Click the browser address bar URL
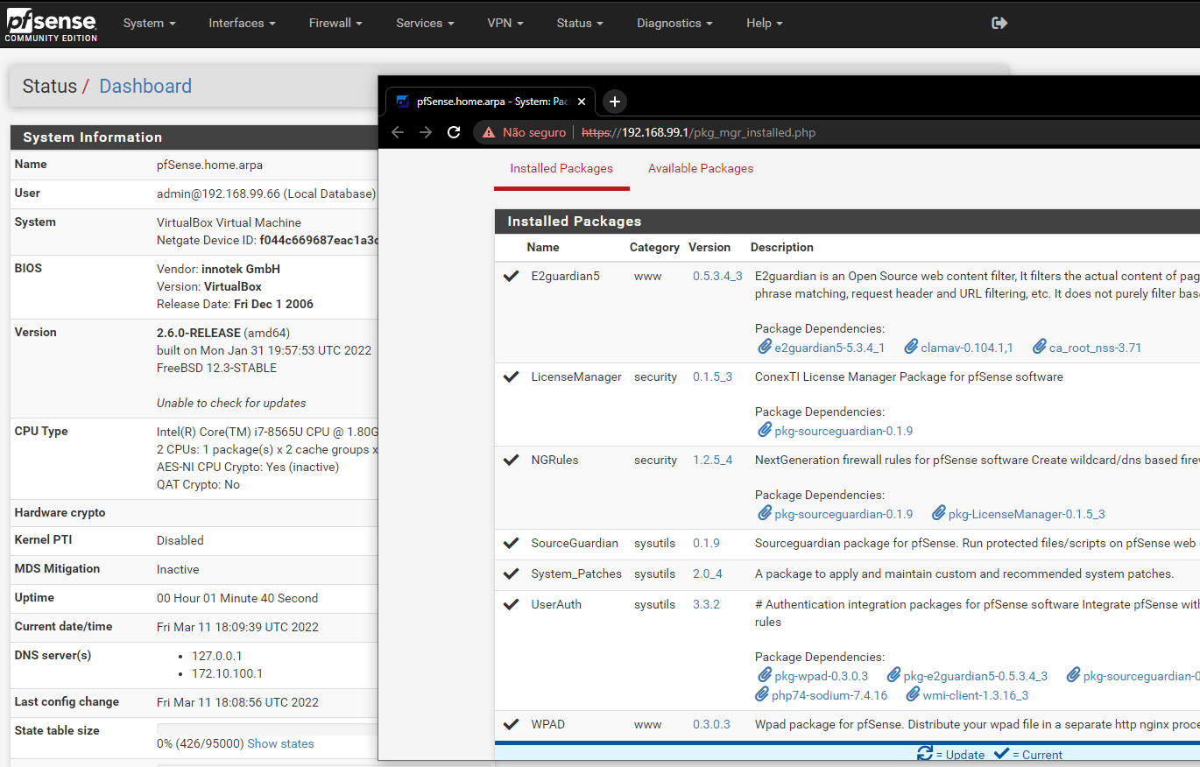1200x767 pixels. click(699, 133)
